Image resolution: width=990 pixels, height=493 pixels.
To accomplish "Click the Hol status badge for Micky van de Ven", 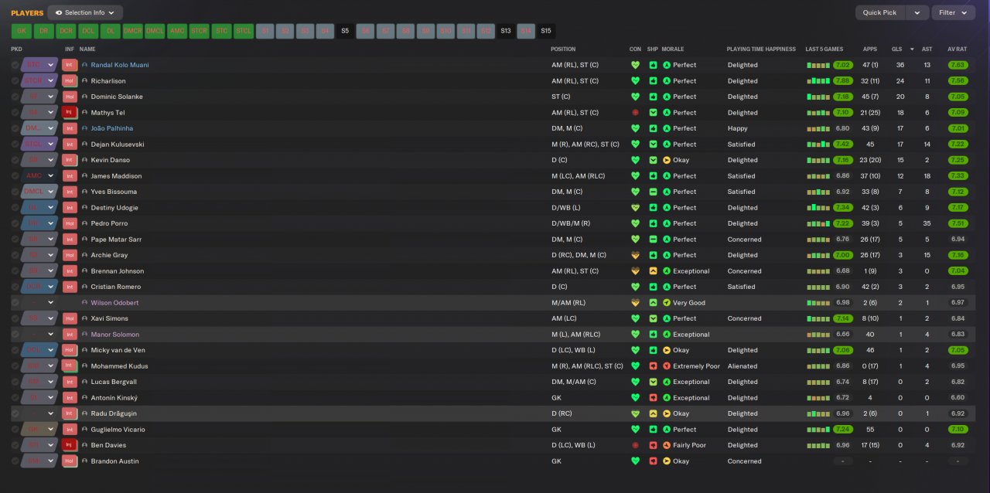I will [x=70, y=350].
